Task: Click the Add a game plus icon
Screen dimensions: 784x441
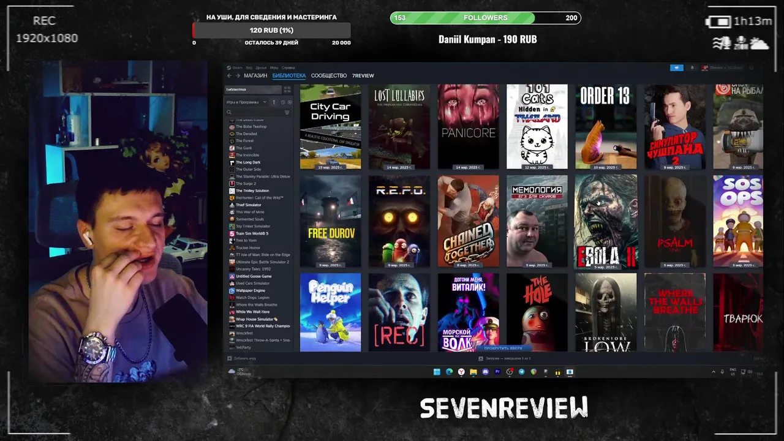Action: [x=230, y=358]
